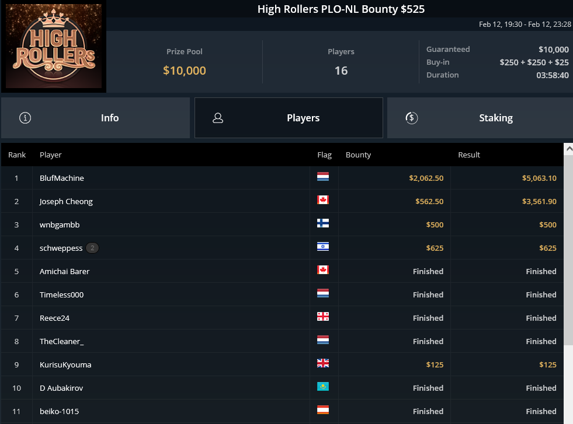Click the info circle icon
The height and width of the screenshot is (424, 573).
pyautogui.click(x=25, y=118)
